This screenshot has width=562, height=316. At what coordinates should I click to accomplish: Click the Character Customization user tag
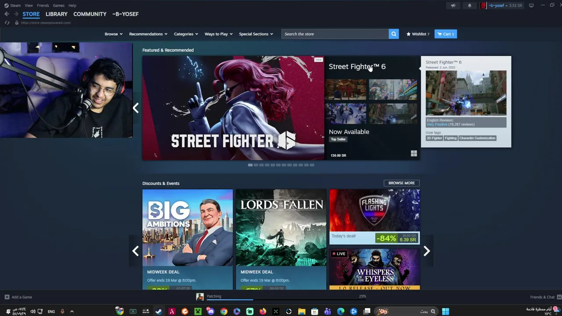(x=477, y=138)
